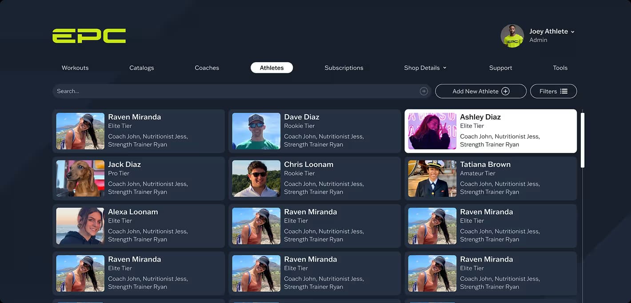Click Rookie Tier under Chris Loonam
Screen dimensions: 631x303
click(x=300, y=173)
